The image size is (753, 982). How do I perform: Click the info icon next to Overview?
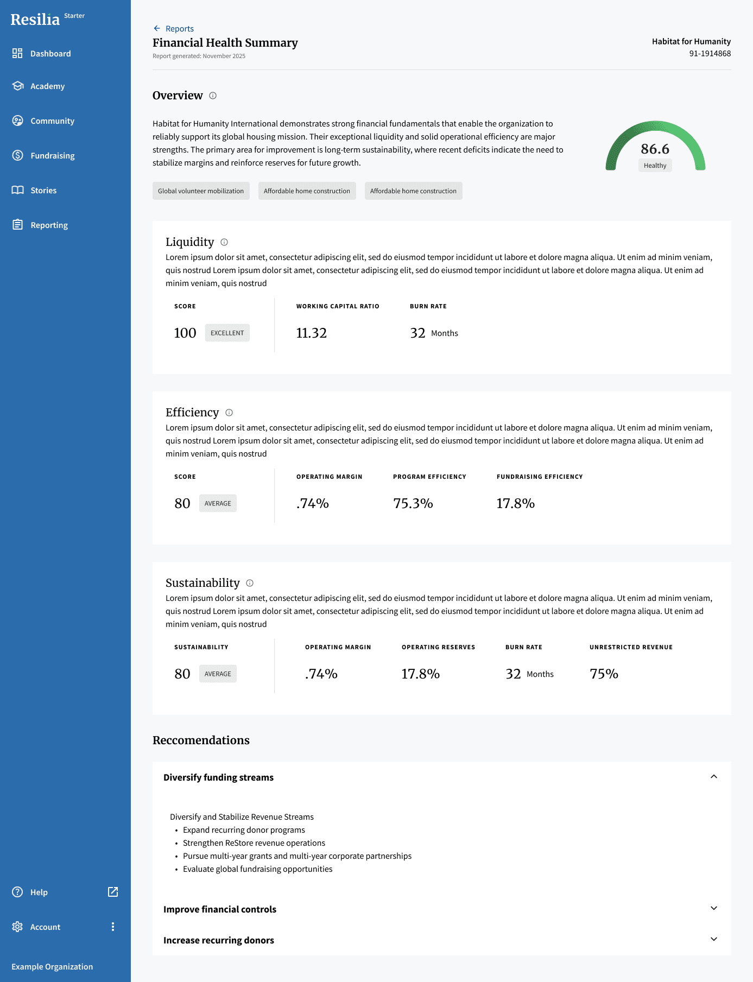point(213,96)
